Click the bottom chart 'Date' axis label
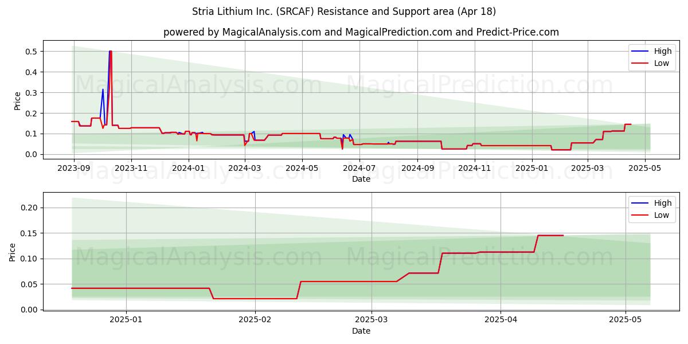 (361, 331)
